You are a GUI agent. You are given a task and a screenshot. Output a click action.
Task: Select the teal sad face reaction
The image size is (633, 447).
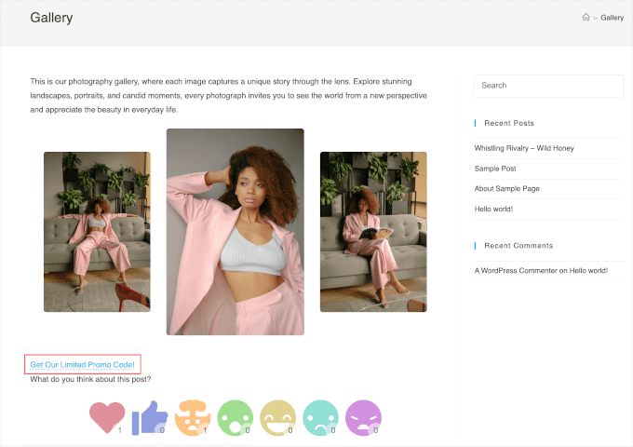pos(320,417)
